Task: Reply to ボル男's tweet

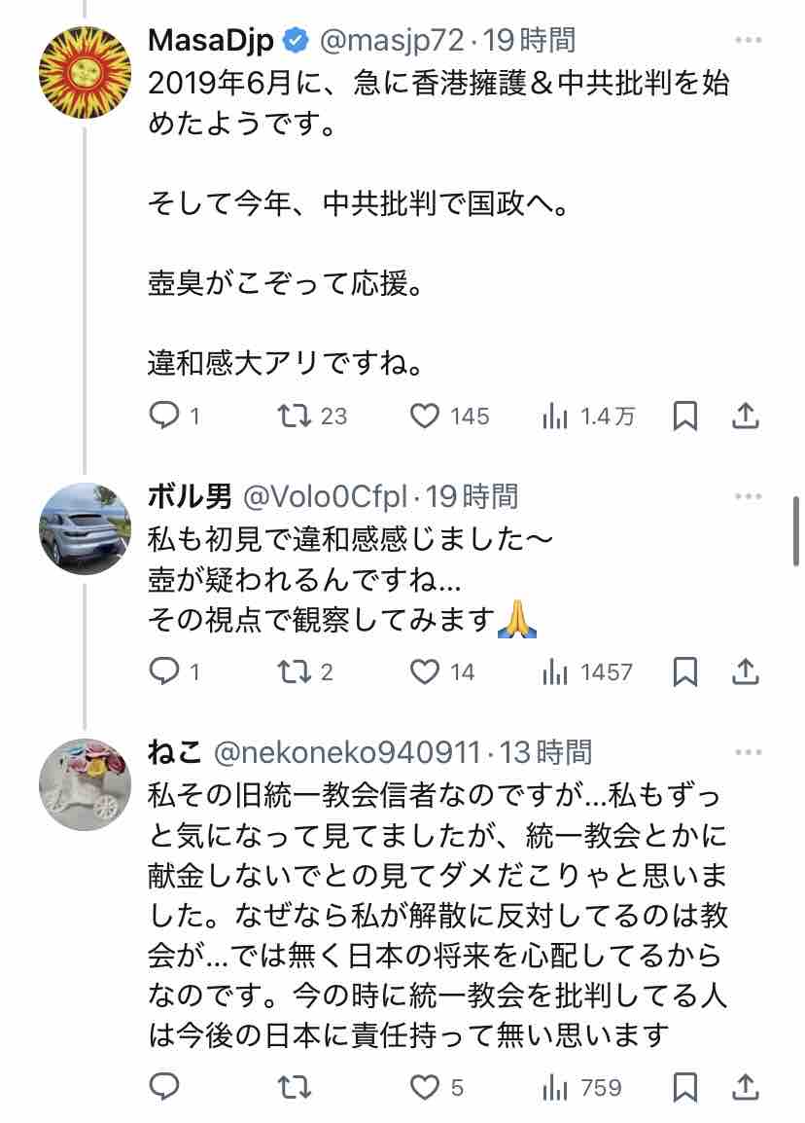Action: (162, 671)
